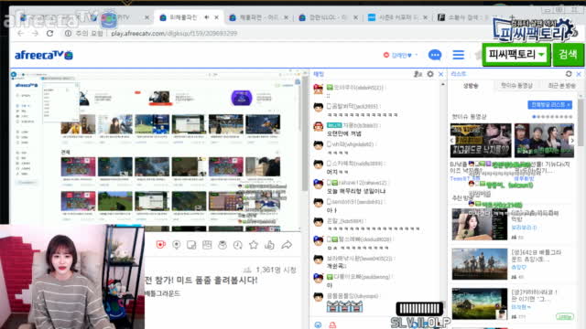Image resolution: width=586 pixels, height=329 pixels.
Task: Click chat message '오랜만에 꺼넘'
Action: pyautogui.click(x=344, y=133)
